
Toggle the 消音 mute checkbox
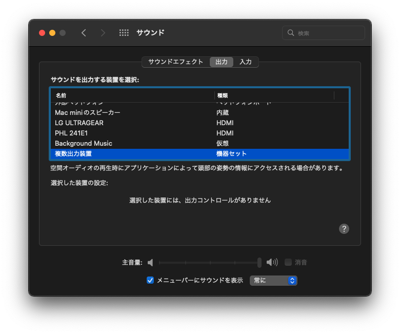[288, 262]
